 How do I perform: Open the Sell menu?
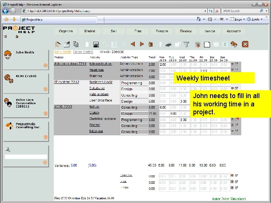[x=114, y=31]
